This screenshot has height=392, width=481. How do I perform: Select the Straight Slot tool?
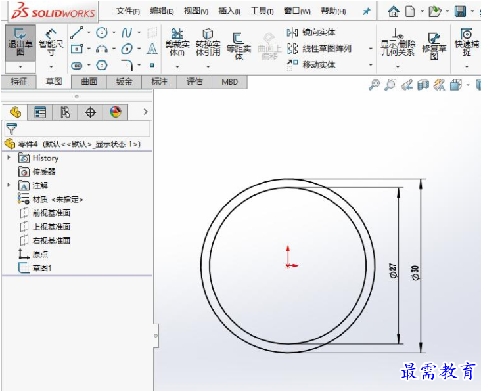click(x=77, y=65)
